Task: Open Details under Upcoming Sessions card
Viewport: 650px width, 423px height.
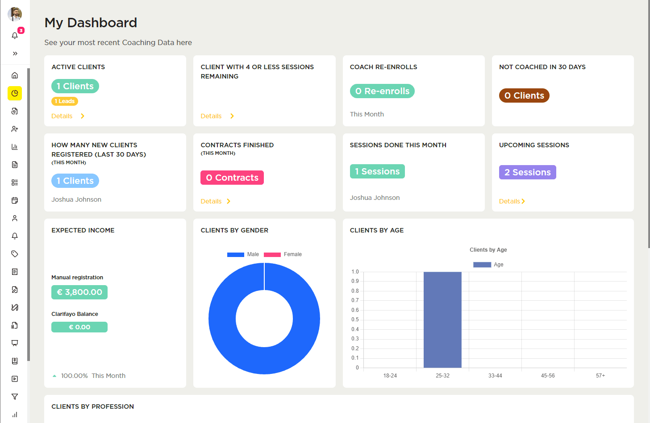Action: click(509, 201)
